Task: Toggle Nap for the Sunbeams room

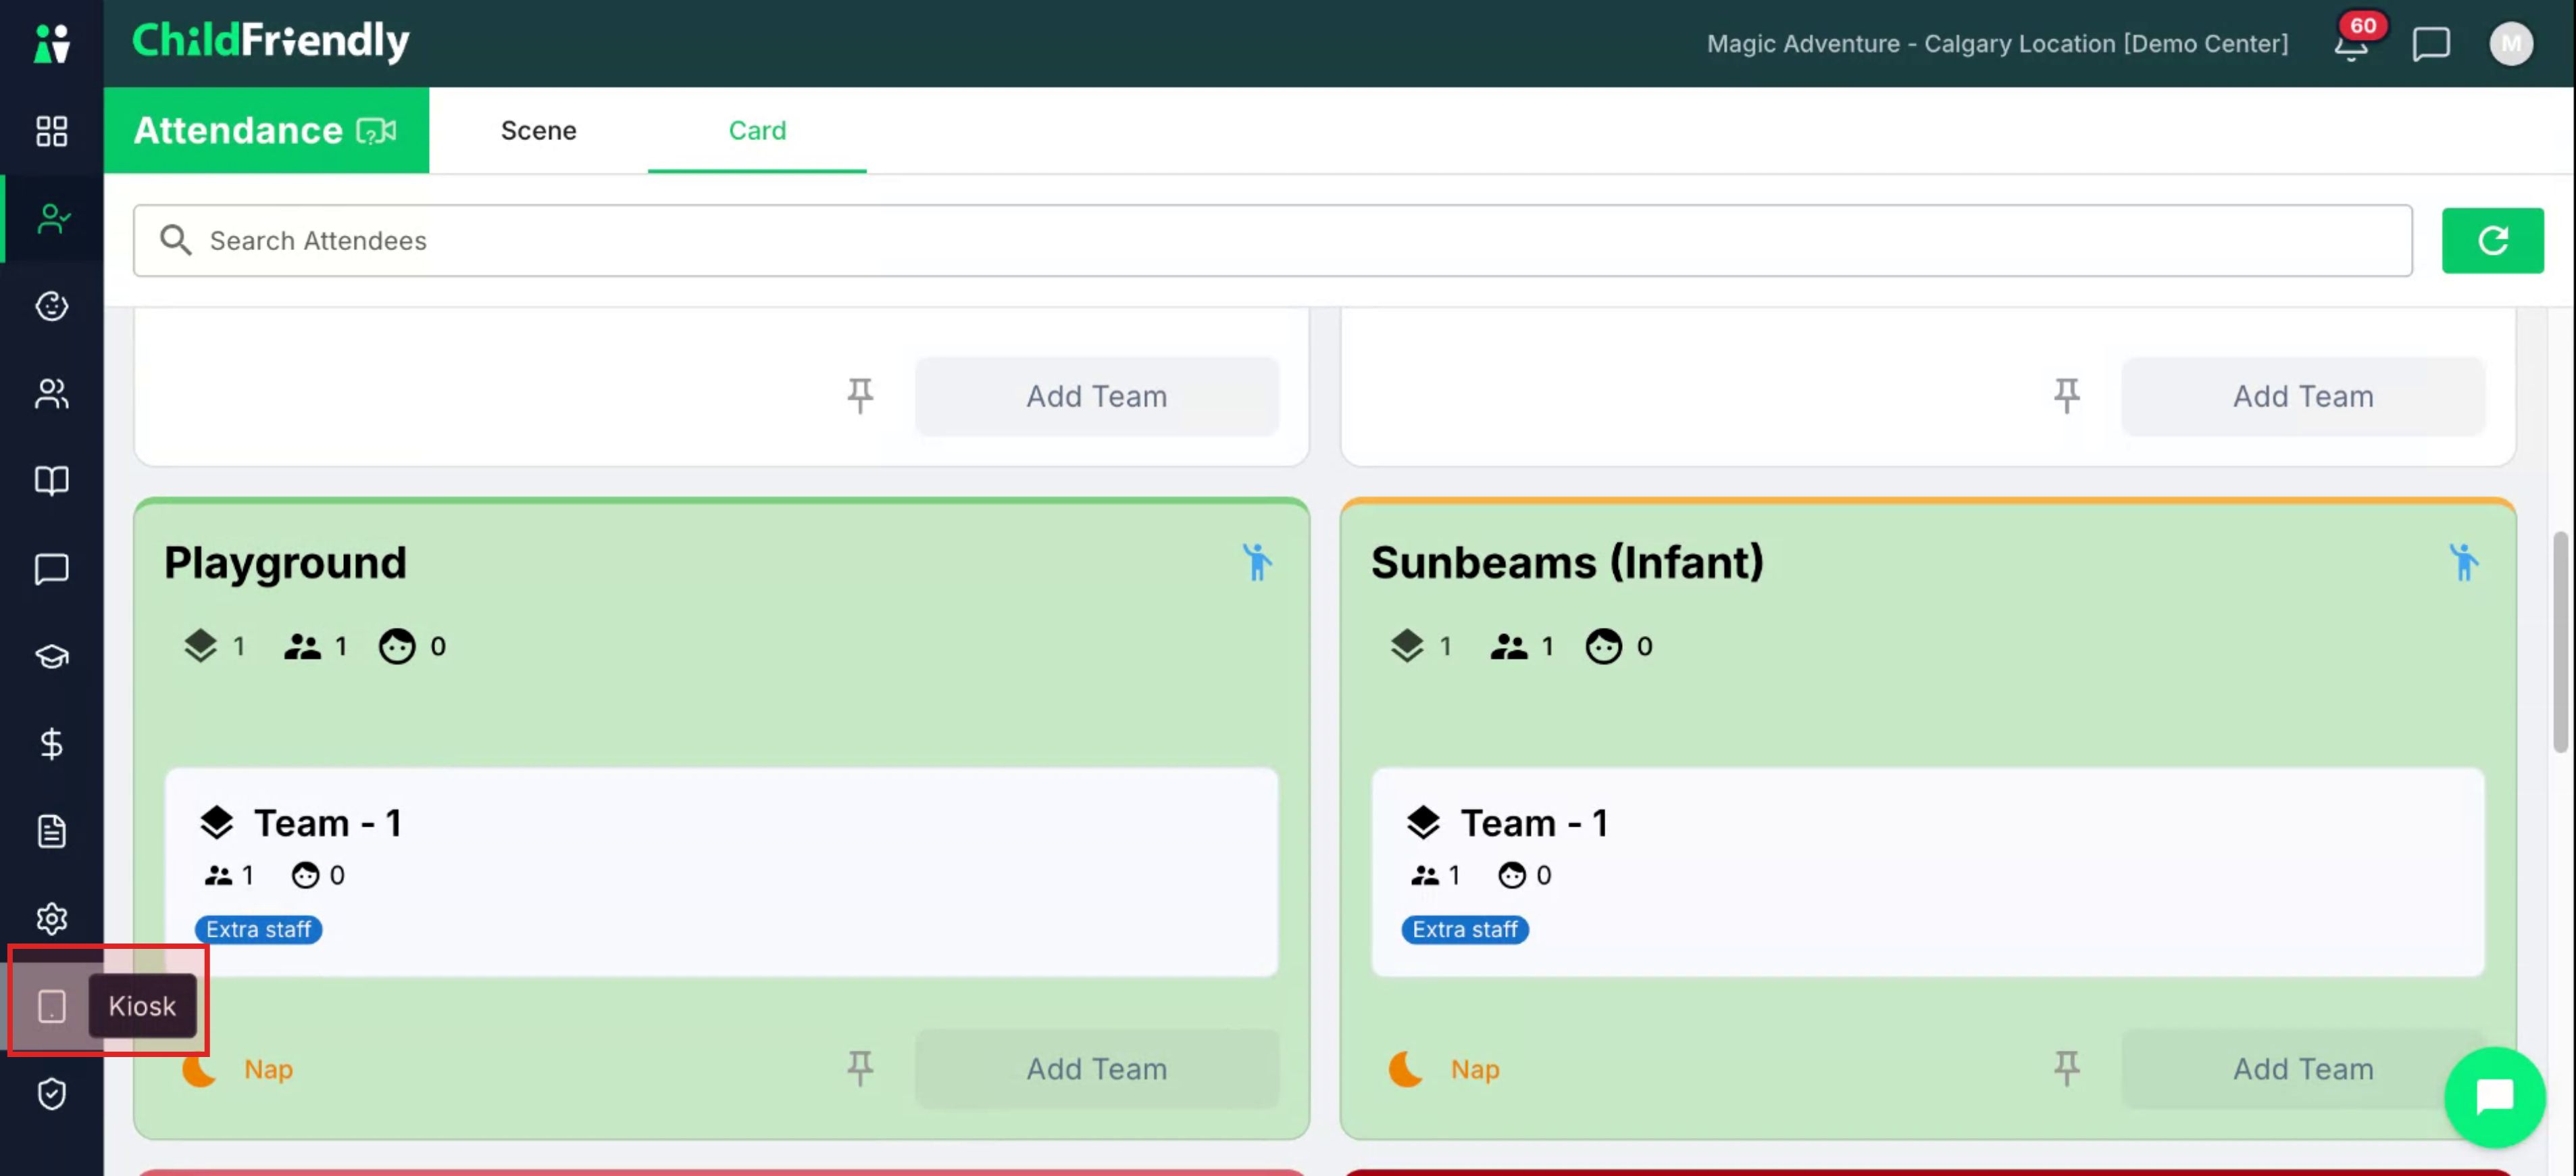Action: (x=1444, y=1069)
